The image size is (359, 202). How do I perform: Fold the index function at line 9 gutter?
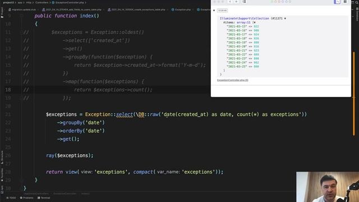click(21, 16)
